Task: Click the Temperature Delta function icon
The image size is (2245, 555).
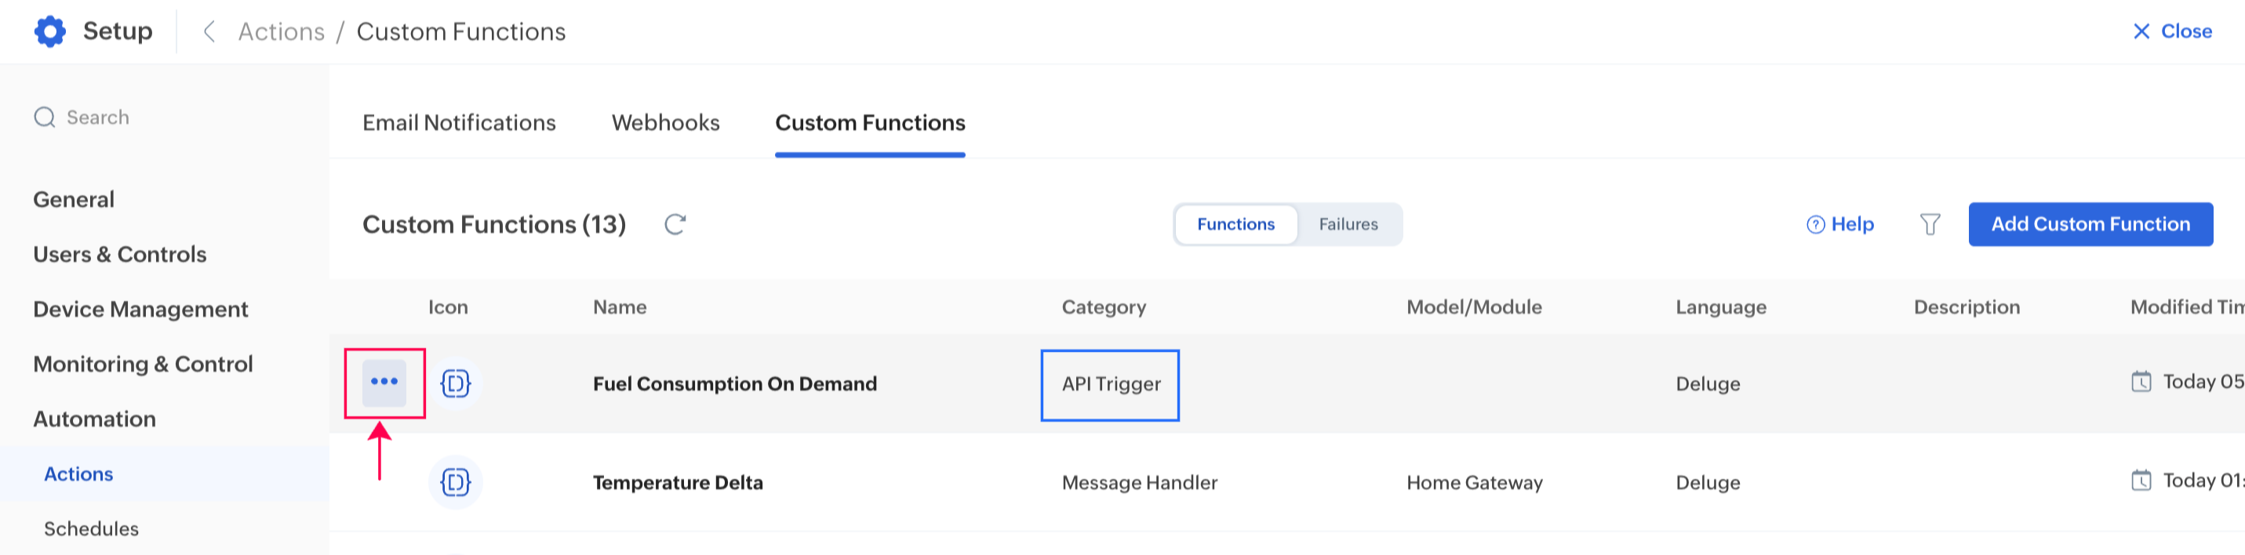Action: (x=456, y=482)
